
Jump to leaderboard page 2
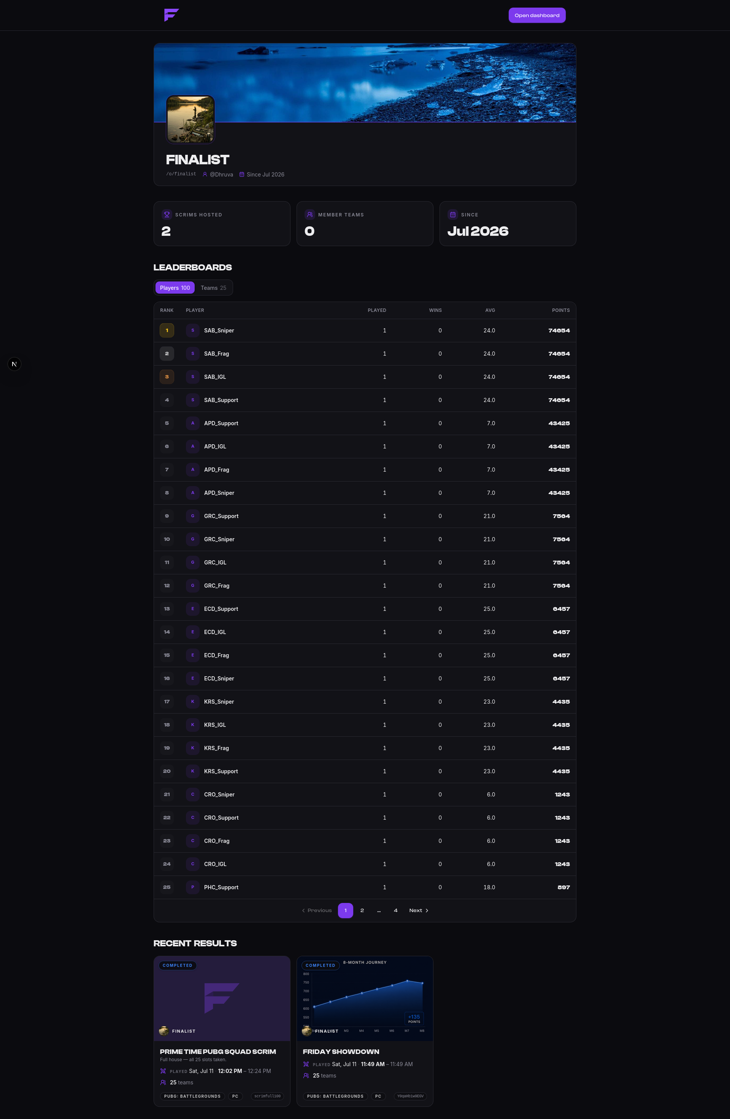pos(362,910)
